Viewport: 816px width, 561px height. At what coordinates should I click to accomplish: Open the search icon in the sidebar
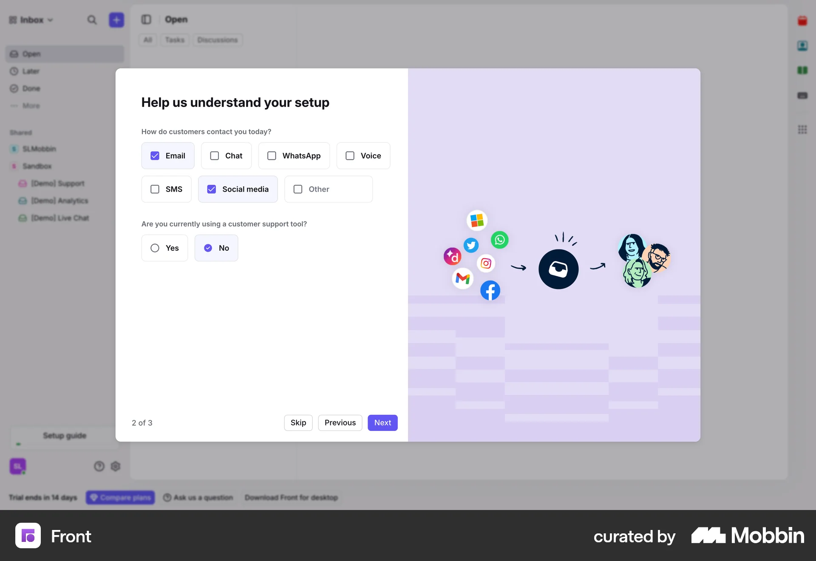pyautogui.click(x=92, y=20)
